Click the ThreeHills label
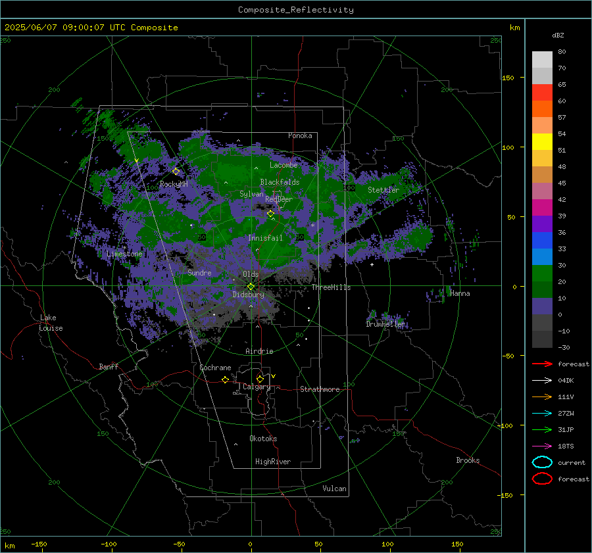Image resolution: width=592 pixels, height=553 pixels. [331, 287]
